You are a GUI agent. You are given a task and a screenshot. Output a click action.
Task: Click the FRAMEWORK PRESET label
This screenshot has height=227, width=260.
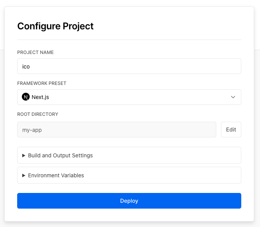click(42, 83)
